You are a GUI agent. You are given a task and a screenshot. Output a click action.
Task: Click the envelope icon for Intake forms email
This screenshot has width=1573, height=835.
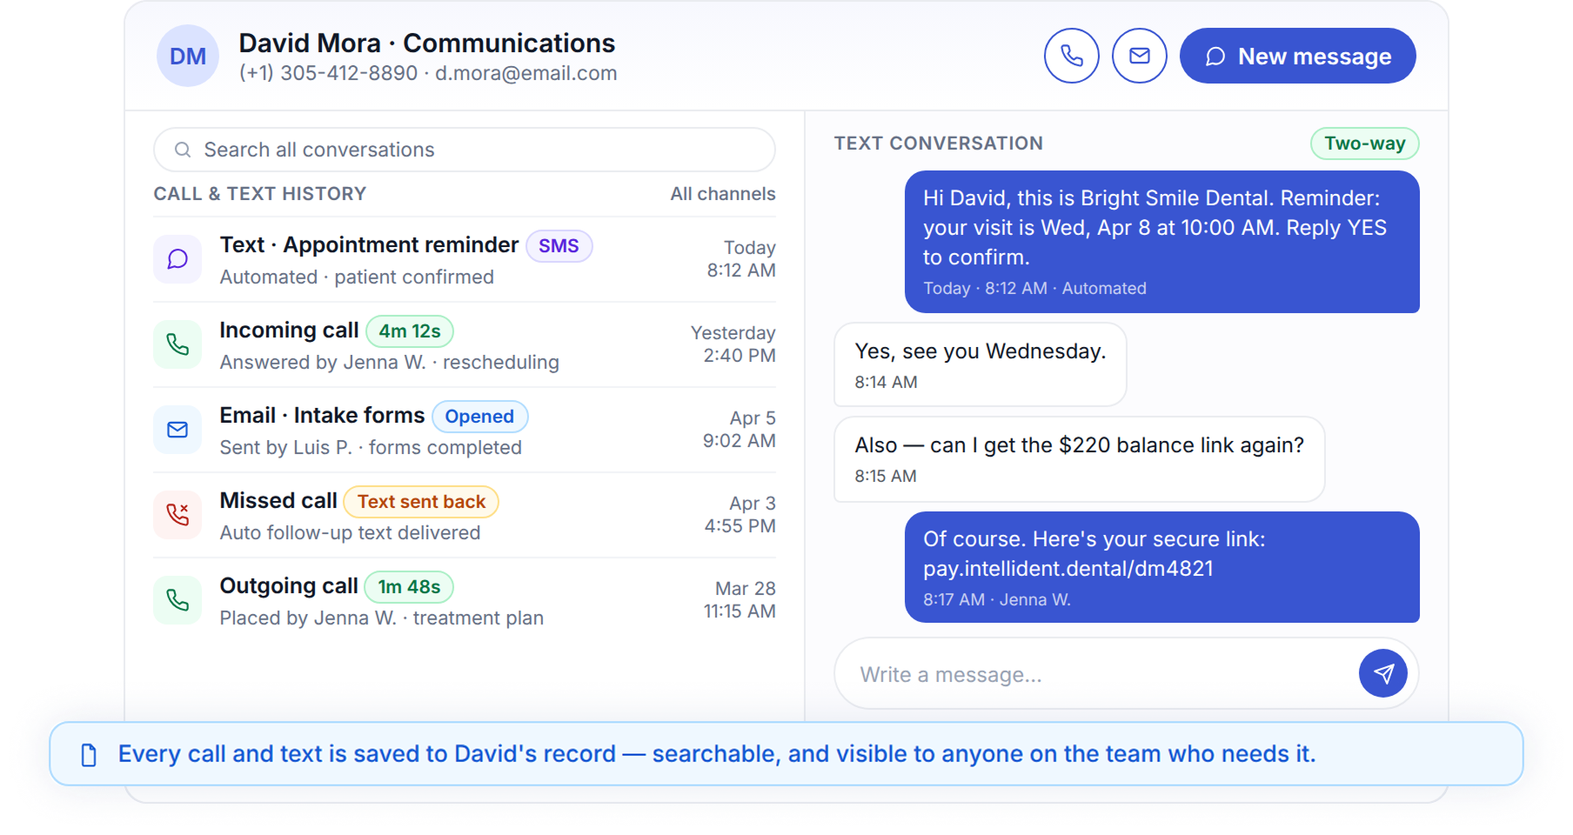click(x=177, y=430)
